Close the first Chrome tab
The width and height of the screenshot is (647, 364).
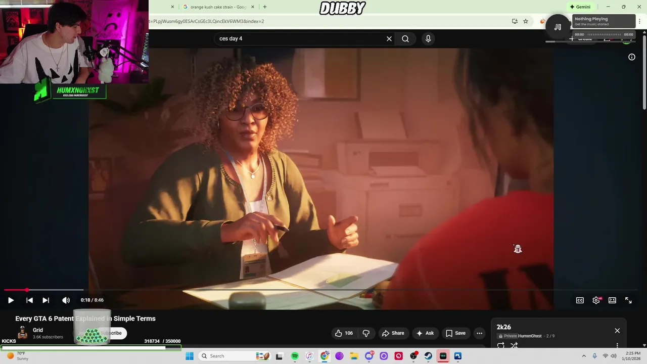[172, 7]
